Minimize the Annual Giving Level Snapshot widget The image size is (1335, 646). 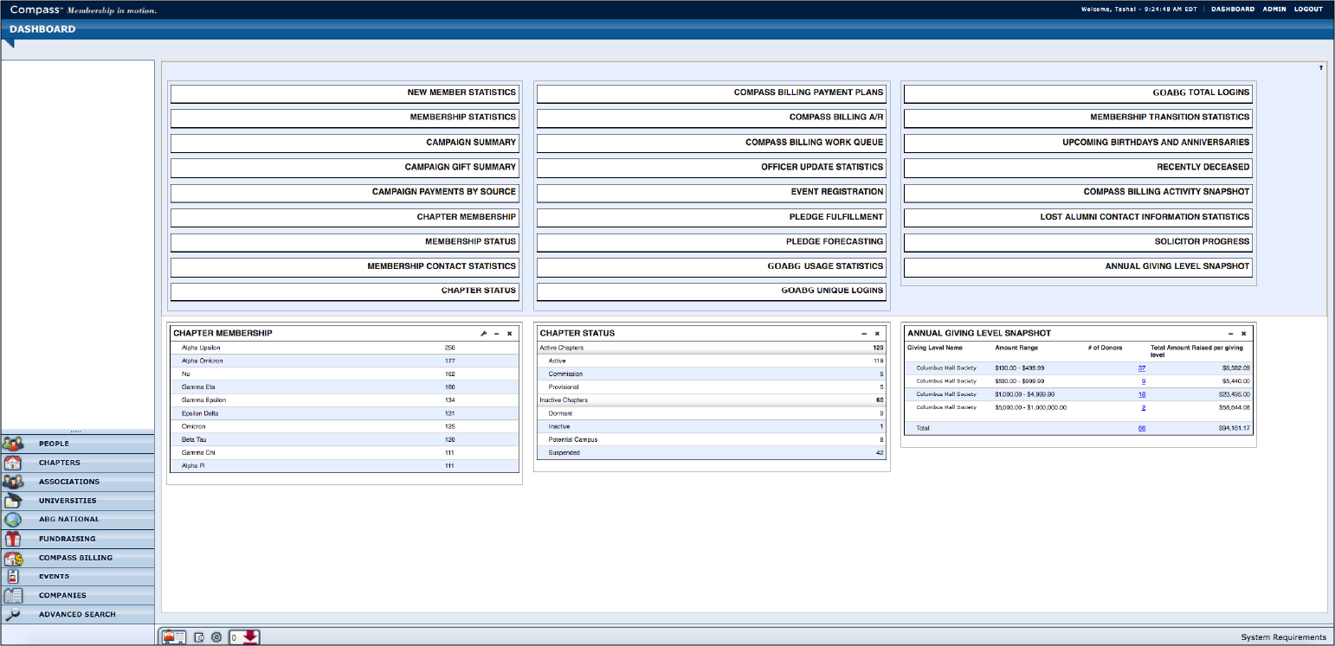1230,332
